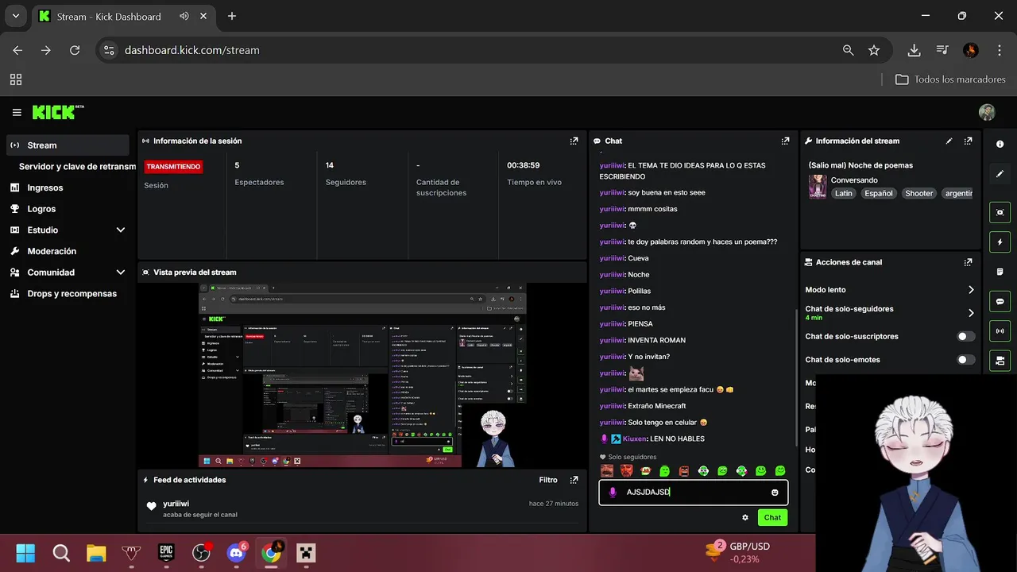Open Discord from the taskbar
The height and width of the screenshot is (572, 1017).
pos(236,553)
